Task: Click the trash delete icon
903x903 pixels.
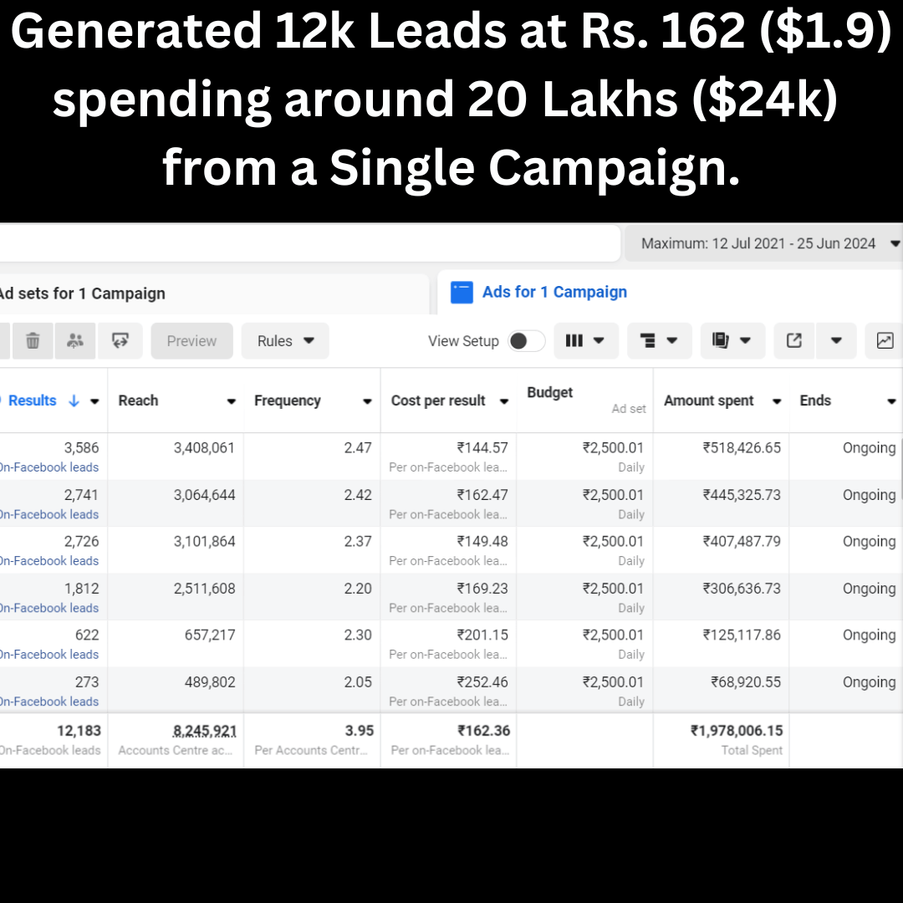Action: pos(33,341)
